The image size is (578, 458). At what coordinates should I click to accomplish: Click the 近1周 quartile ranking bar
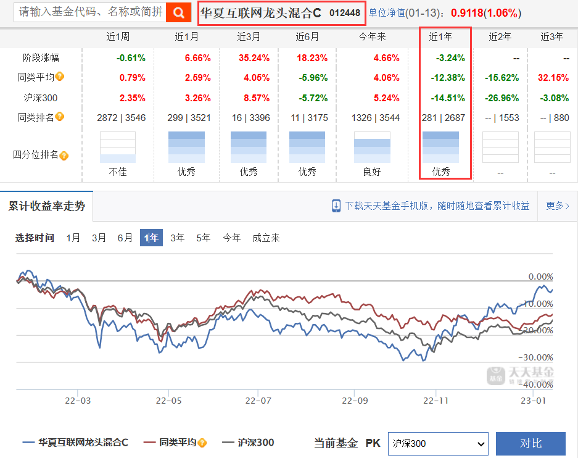pyautogui.click(x=118, y=147)
